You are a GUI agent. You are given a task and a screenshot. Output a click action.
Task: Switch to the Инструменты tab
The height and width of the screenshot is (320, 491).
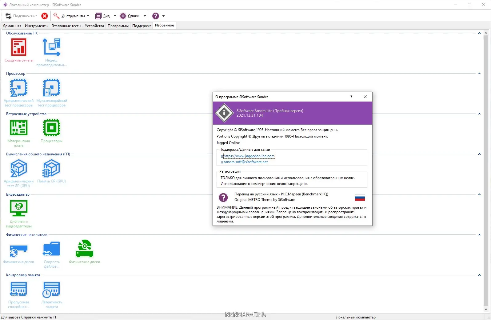point(37,26)
